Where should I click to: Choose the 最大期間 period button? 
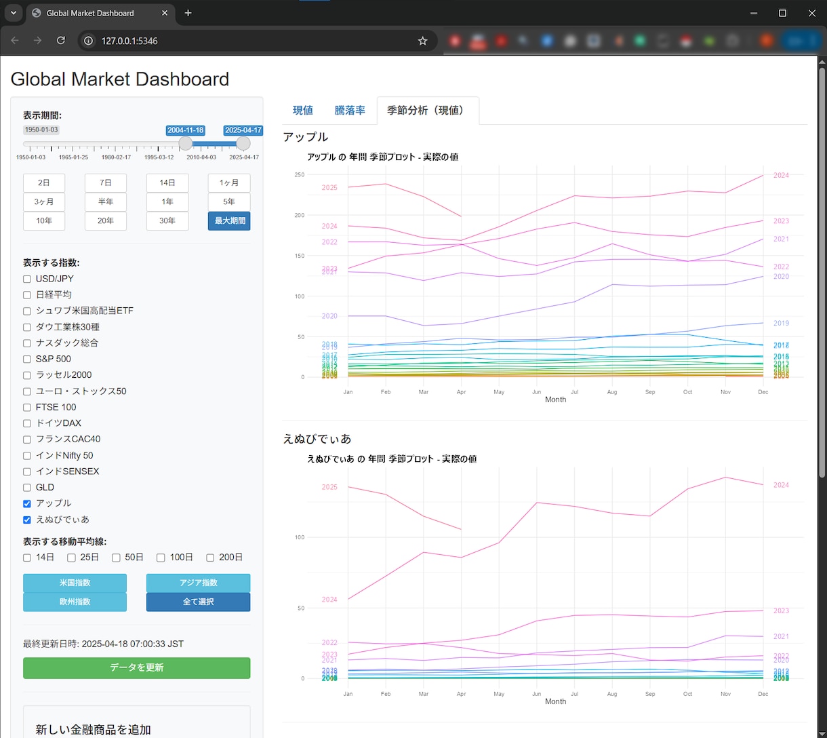(x=229, y=221)
